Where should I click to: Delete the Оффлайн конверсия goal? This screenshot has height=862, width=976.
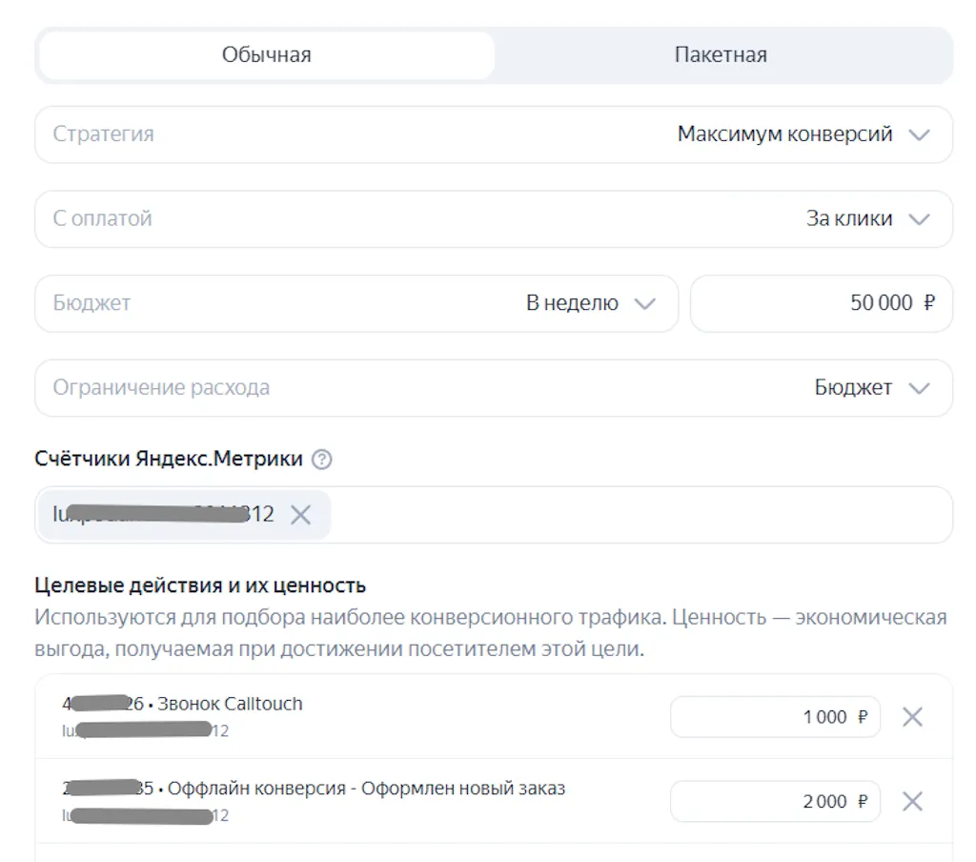(912, 802)
